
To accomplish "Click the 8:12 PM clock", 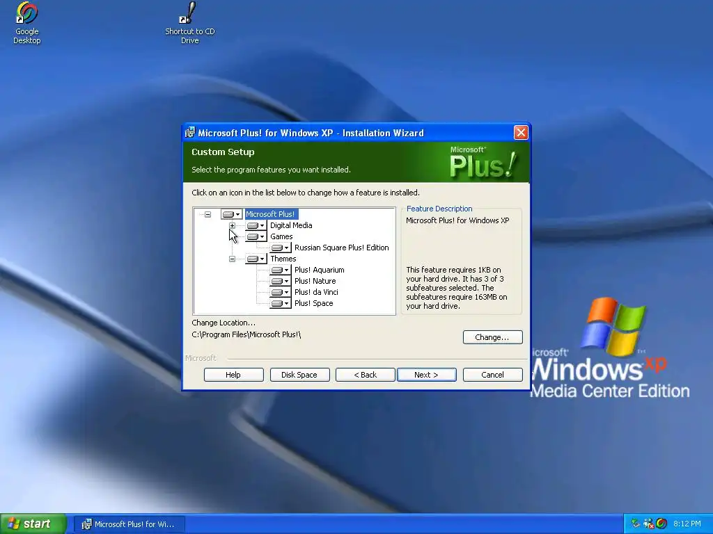I will pyautogui.click(x=687, y=524).
